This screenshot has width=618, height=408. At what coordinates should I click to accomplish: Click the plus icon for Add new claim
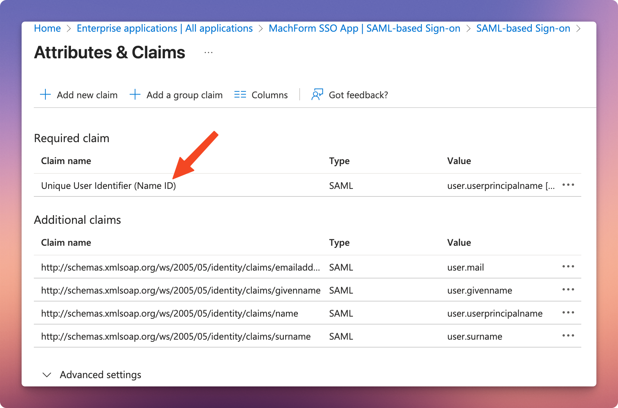[x=45, y=95]
